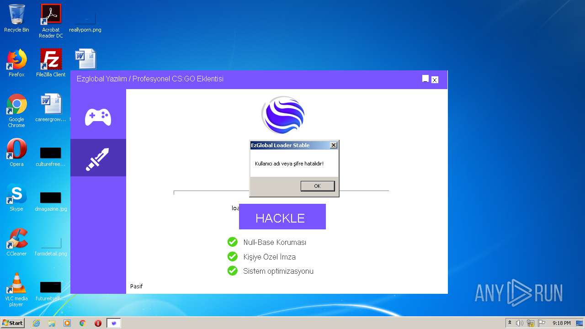The image size is (585, 329).
Task: Open Windows Media Player from the taskbar
Action: (x=67, y=323)
